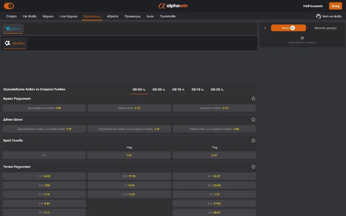Open the Спорт menu item
The width and height of the screenshot is (346, 216).
point(11,16)
